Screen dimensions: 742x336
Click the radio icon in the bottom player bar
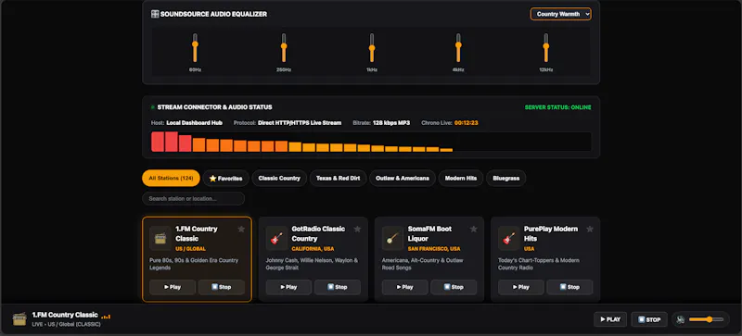(19, 319)
